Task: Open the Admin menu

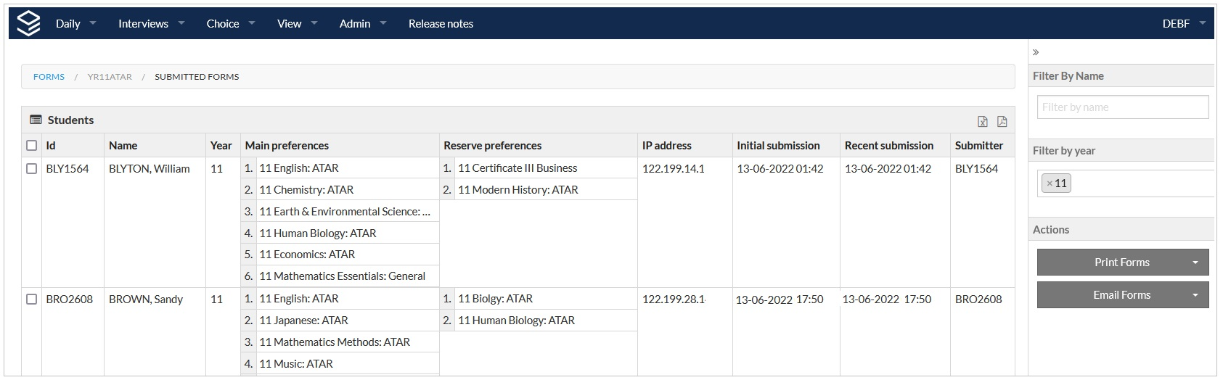Action: [362, 23]
